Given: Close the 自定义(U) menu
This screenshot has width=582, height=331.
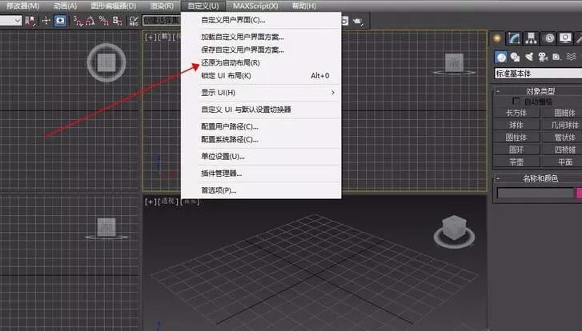Looking at the screenshot, I should 203,6.
